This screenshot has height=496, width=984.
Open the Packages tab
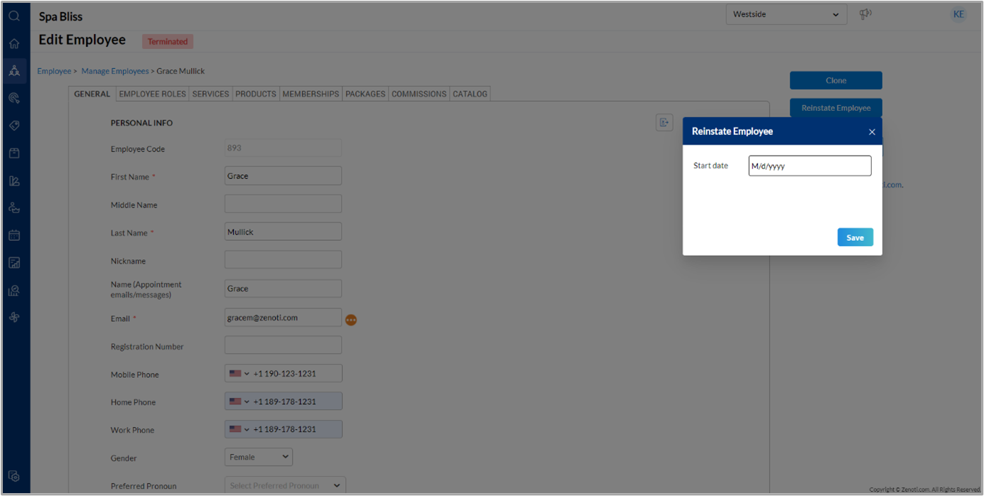(365, 94)
